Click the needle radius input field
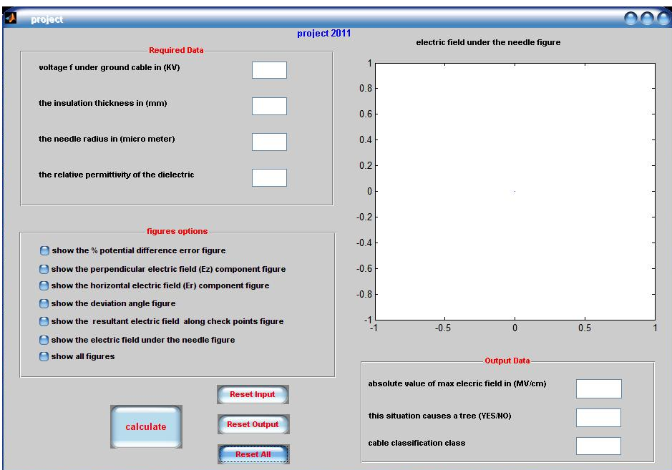The image size is (672, 470). coord(269,142)
